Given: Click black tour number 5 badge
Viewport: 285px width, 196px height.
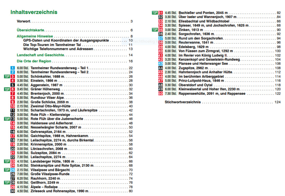Looking at the screenshot, I should click(12, 85).
